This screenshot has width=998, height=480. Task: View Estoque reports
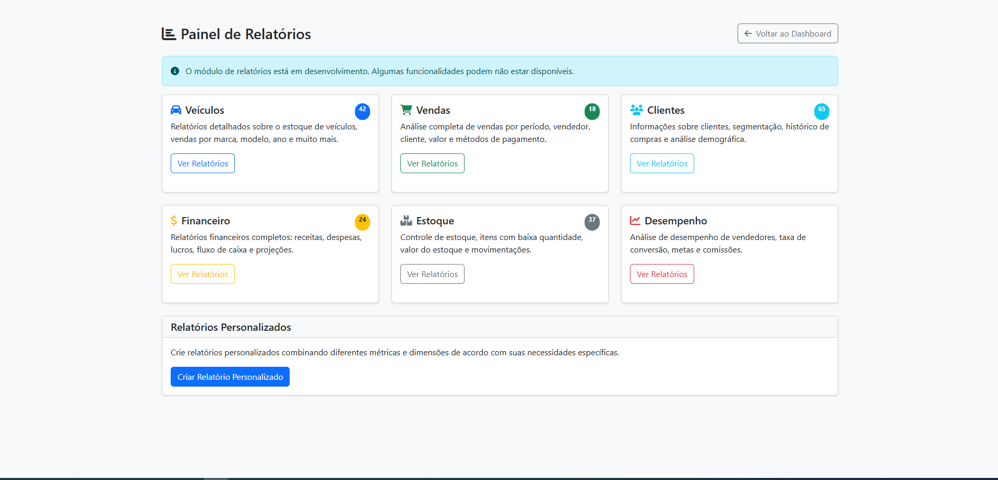point(432,274)
